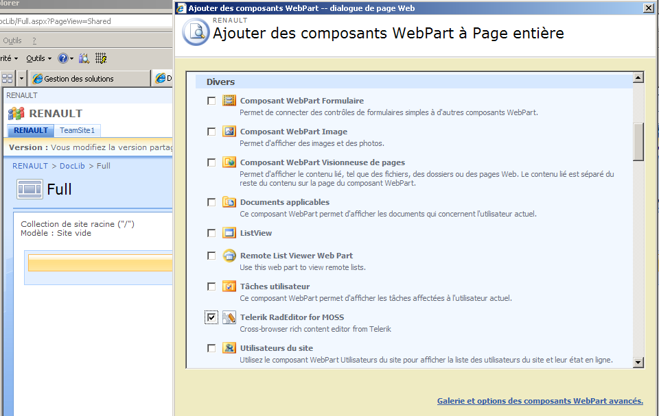
Task: Open the Outils menu in the menu bar
Action: 12,40
